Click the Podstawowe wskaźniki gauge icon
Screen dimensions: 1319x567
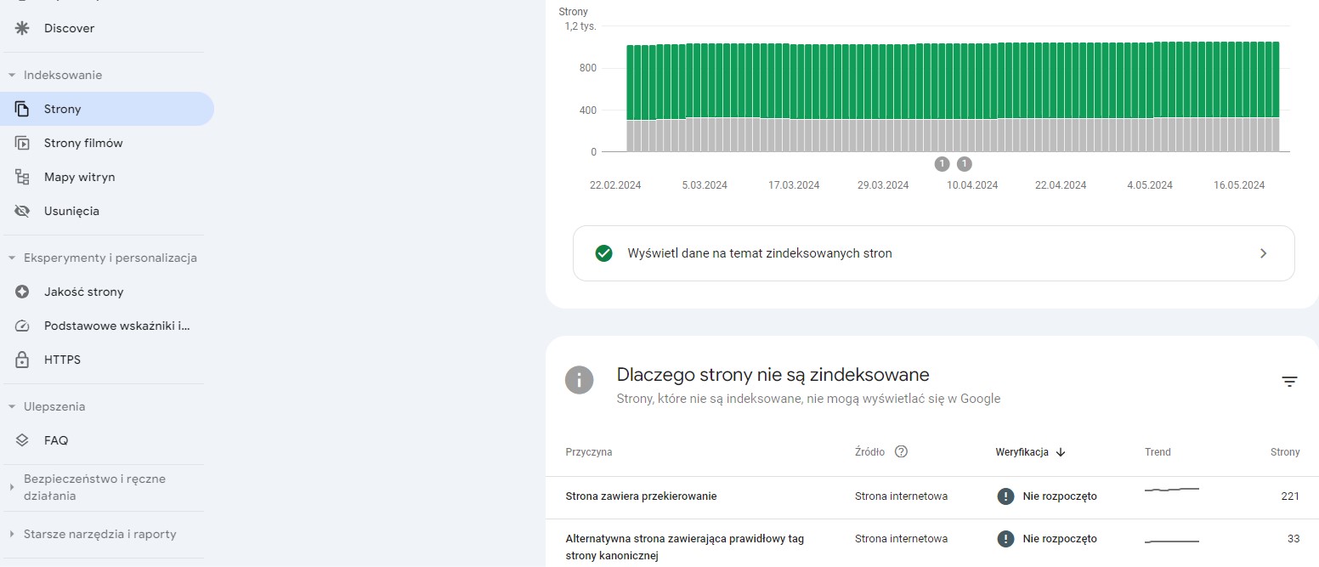click(x=23, y=326)
